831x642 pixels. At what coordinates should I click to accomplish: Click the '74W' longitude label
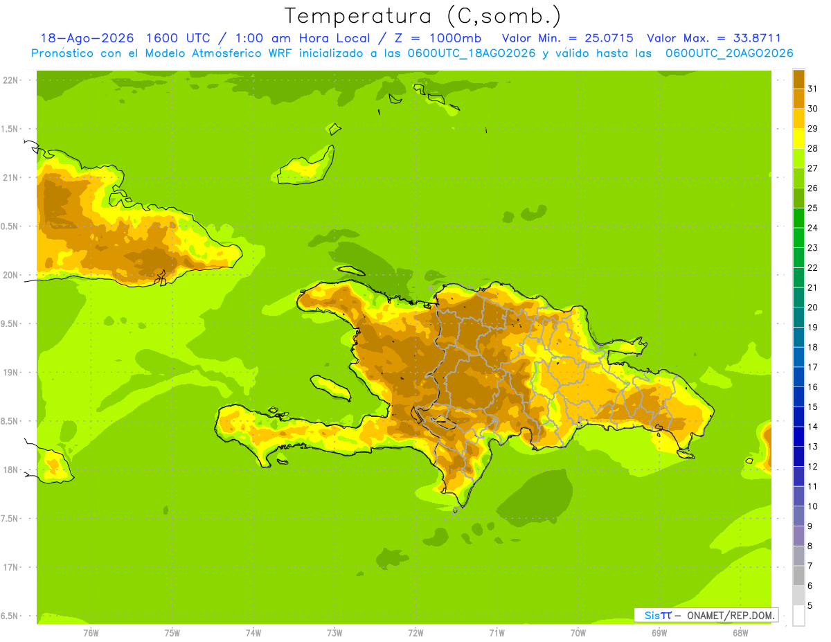pos(253,633)
